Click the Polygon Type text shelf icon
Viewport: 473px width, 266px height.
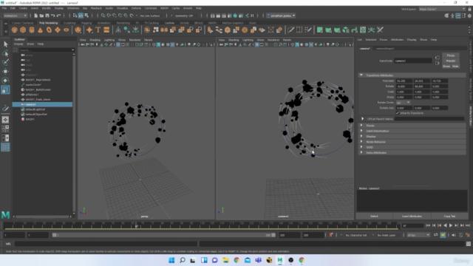point(98,30)
